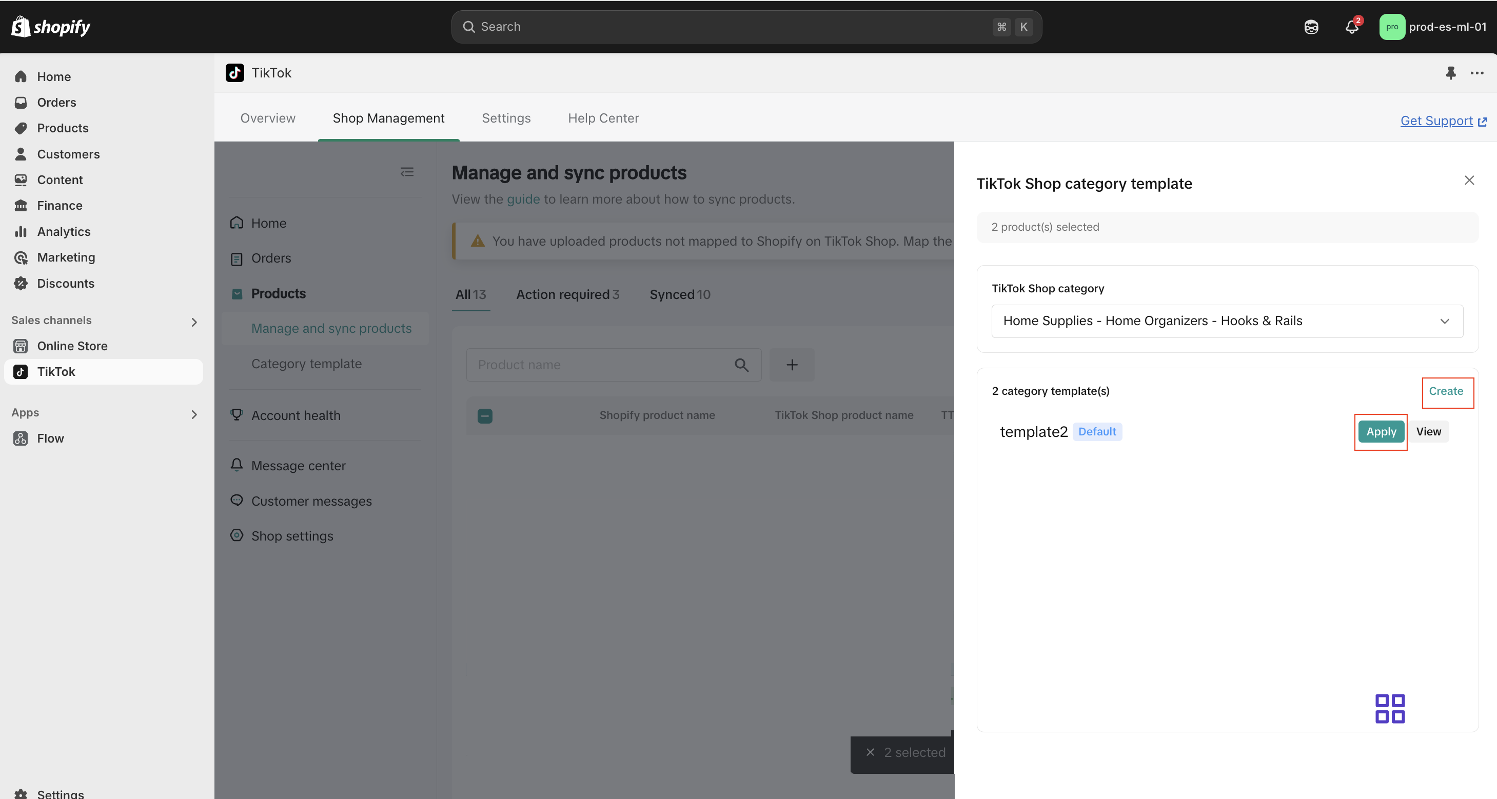Image resolution: width=1497 pixels, height=799 pixels.
Task: Close the TikTok Shop category template panel
Action: (x=1469, y=181)
